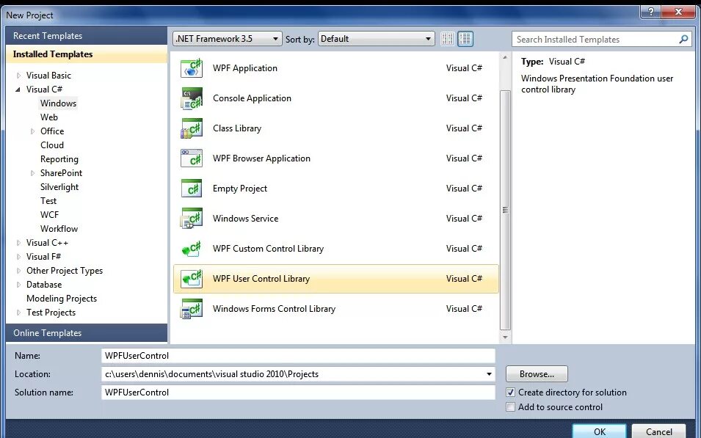Screen dimensions: 701x438
Task: Click the template list scroll up arrow
Action: pos(505,57)
